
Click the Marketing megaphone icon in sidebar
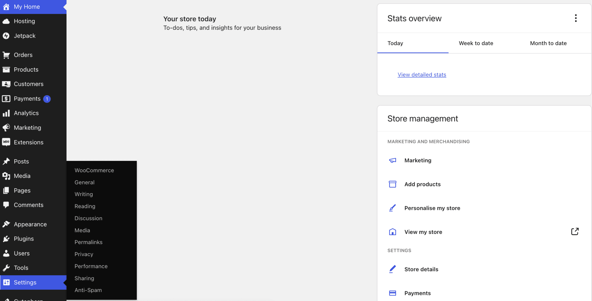coord(6,128)
